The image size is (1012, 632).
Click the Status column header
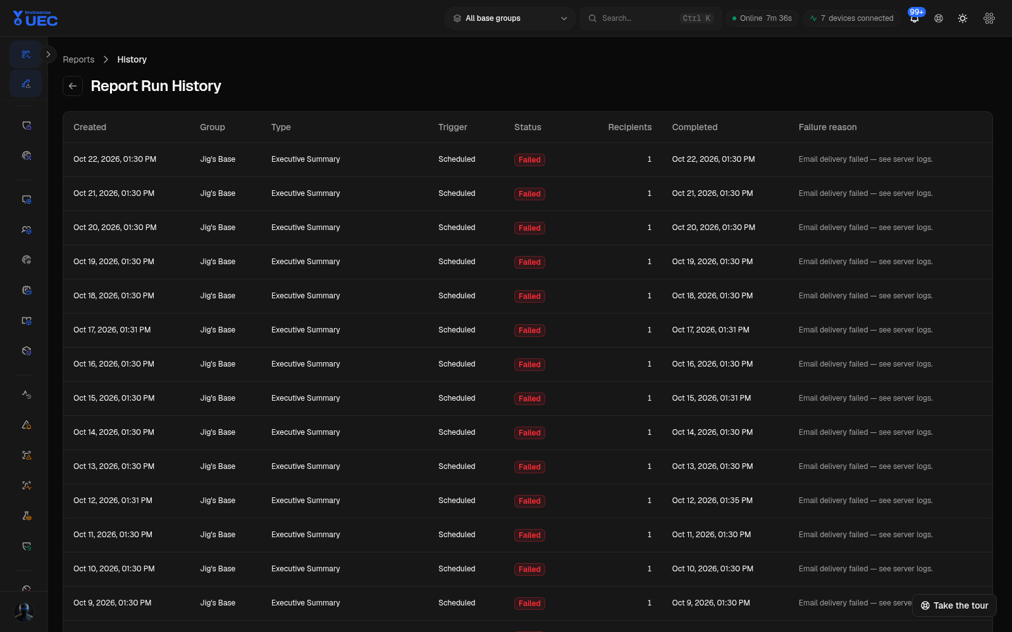tap(528, 127)
